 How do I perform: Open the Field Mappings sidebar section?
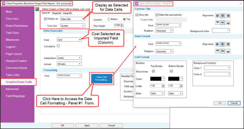click(x=15, y=96)
